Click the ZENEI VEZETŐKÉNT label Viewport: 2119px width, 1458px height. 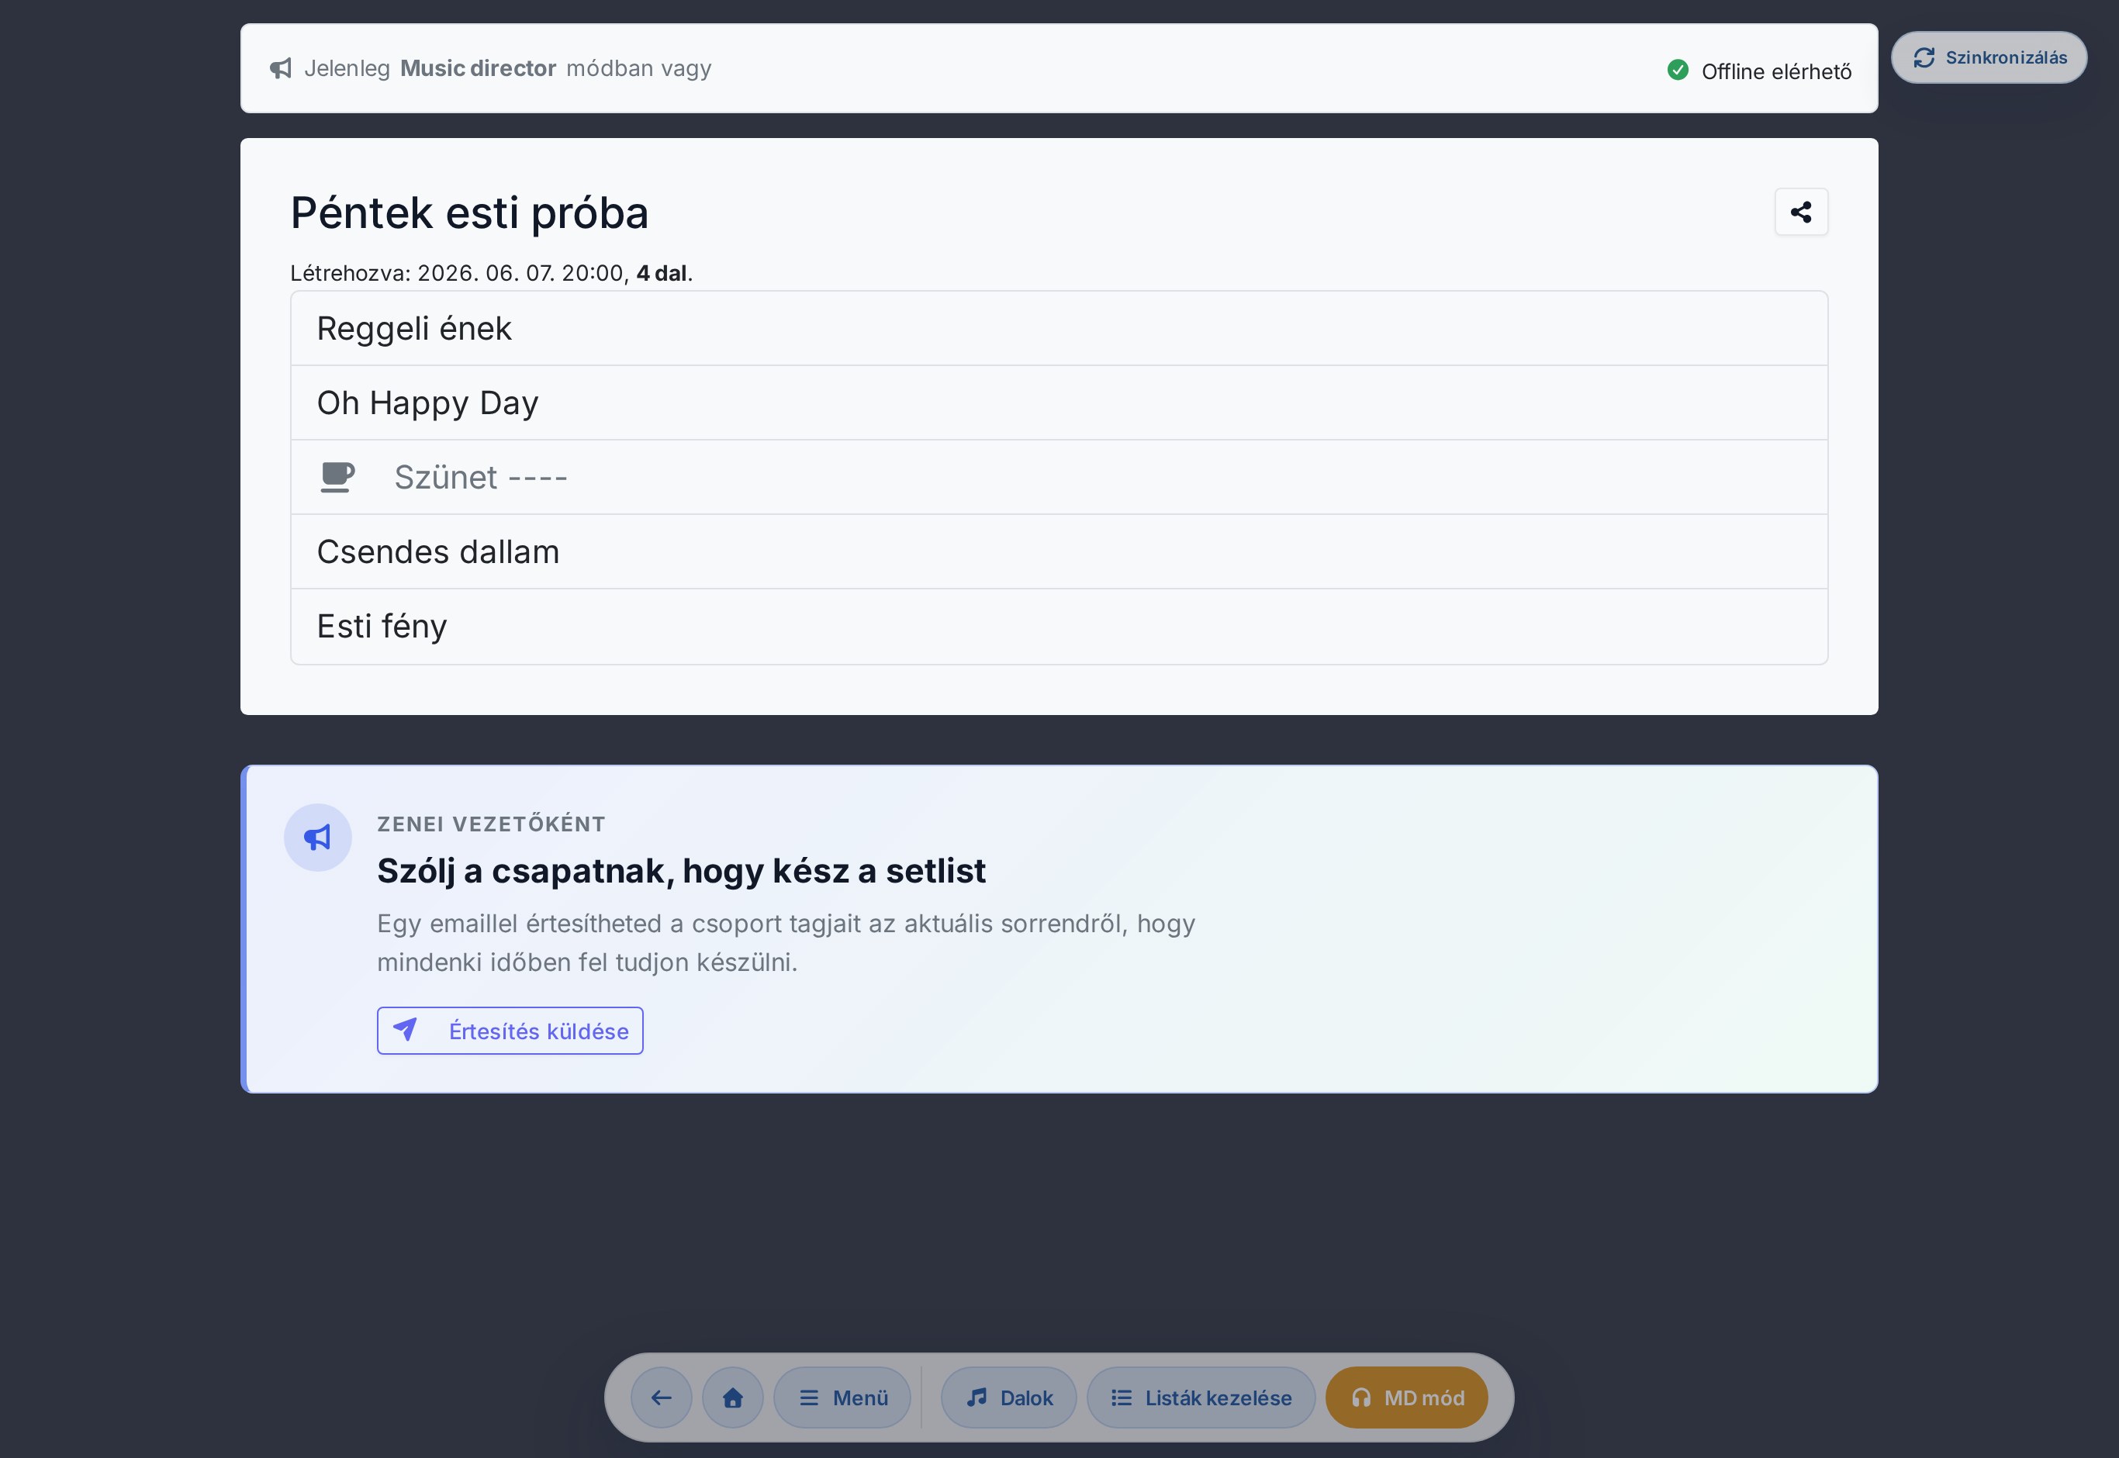coord(492,824)
